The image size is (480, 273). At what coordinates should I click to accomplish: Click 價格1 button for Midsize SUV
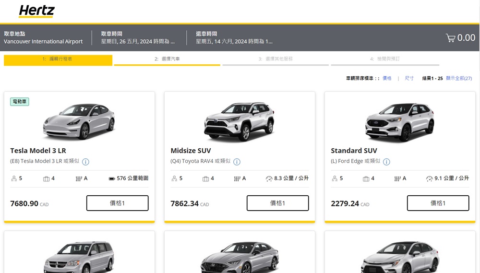tap(277, 203)
